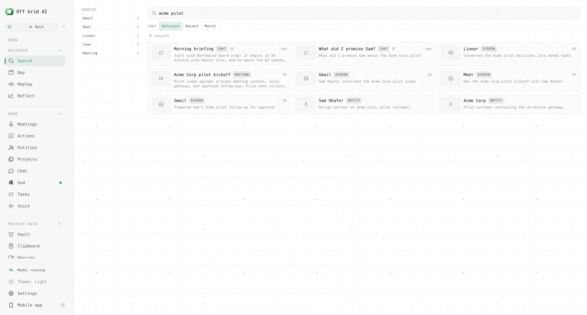Collapse the Discover section chevron
587x315 pixels.
(x=60, y=50)
